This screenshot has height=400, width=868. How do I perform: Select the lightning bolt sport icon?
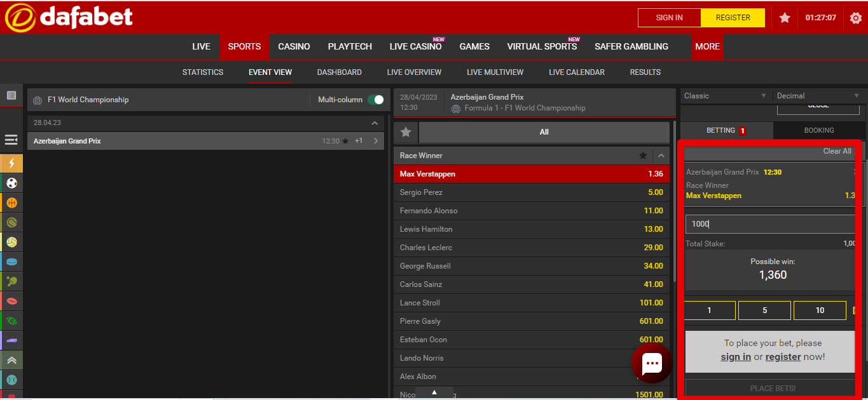(11, 163)
